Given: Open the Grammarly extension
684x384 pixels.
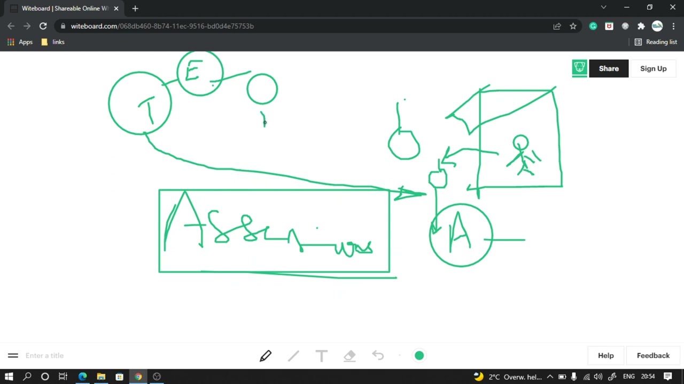Looking at the screenshot, I should (x=593, y=26).
